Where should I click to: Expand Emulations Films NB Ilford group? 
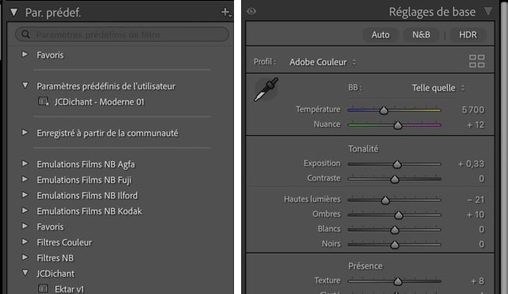click(x=25, y=195)
